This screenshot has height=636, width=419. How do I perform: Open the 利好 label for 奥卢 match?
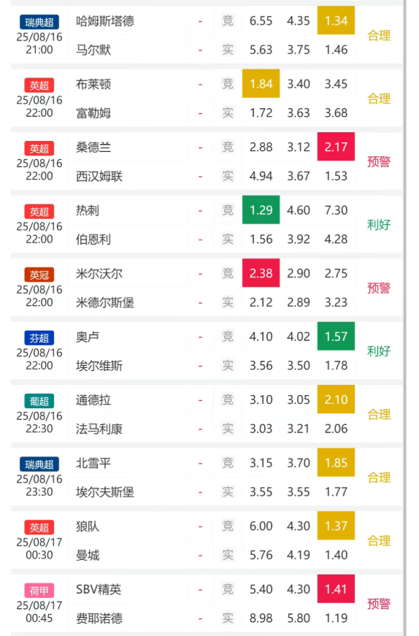click(379, 350)
